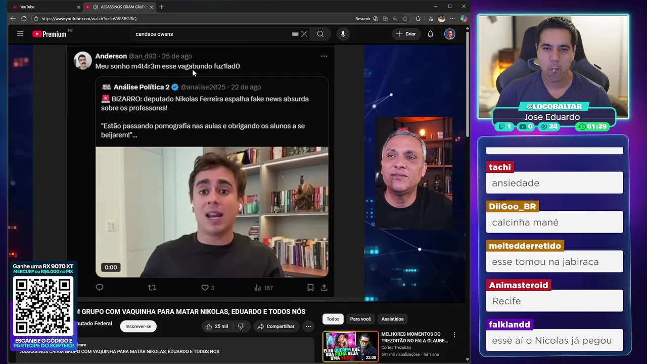Click the 01:29 WhatsApp timer badge
This screenshot has height=364, width=647.
592,126
